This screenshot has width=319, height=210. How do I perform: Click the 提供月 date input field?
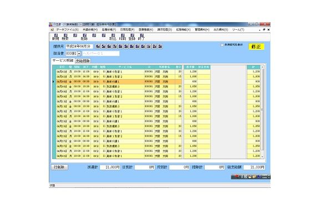79,46
